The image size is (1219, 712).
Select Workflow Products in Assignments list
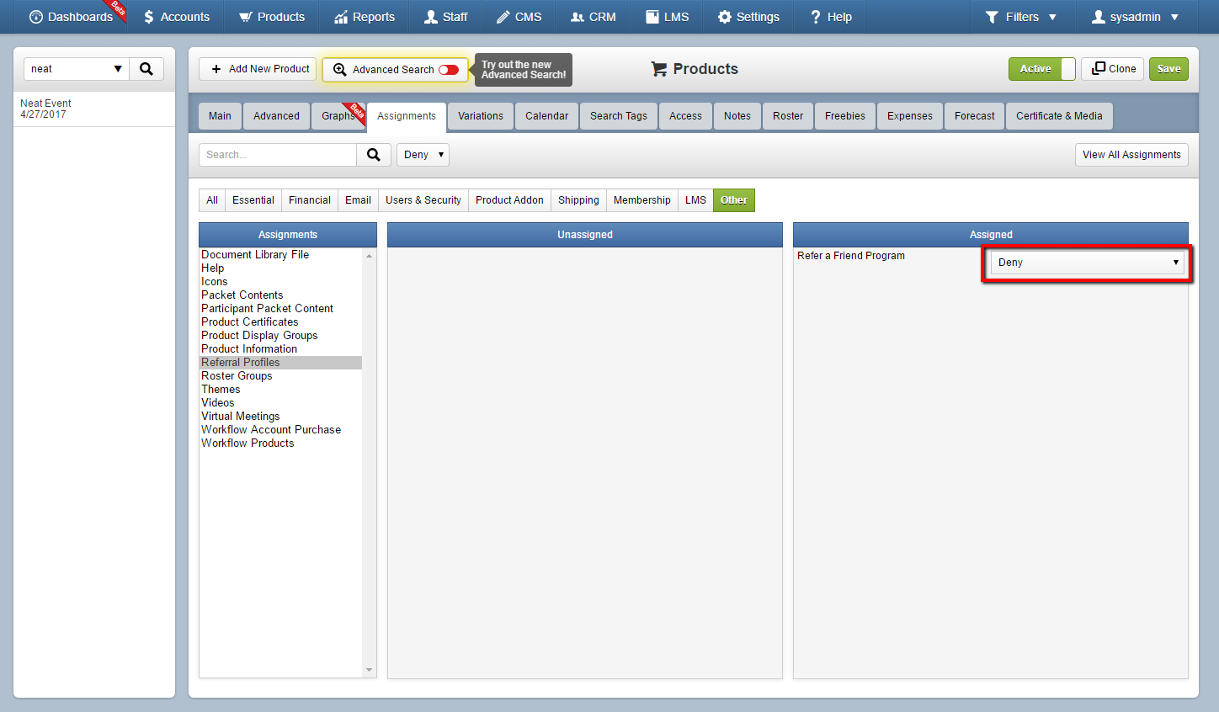point(280,444)
